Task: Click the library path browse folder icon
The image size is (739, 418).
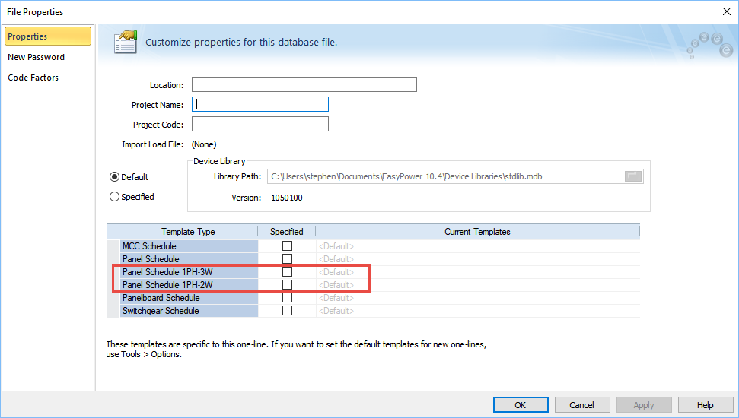Action: pyautogui.click(x=633, y=176)
